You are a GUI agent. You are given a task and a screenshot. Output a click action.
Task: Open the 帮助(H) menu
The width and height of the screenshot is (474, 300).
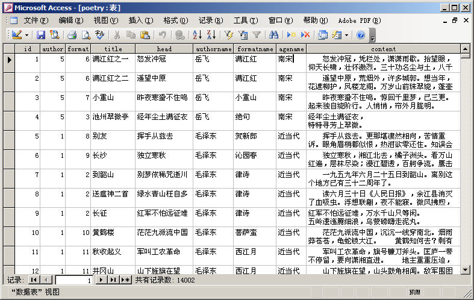tap(316, 20)
